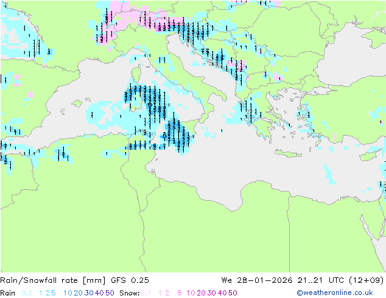Click the island of Crete on the map

tap(288, 153)
